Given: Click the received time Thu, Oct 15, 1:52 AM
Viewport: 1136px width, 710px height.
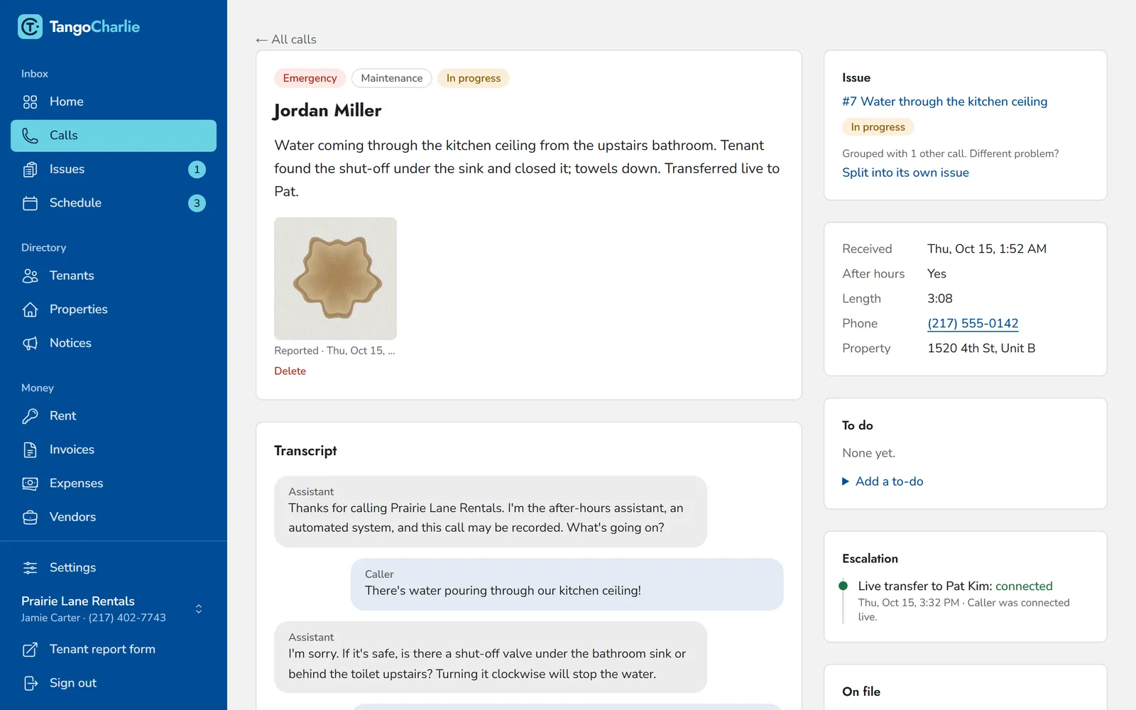Looking at the screenshot, I should click(987, 248).
